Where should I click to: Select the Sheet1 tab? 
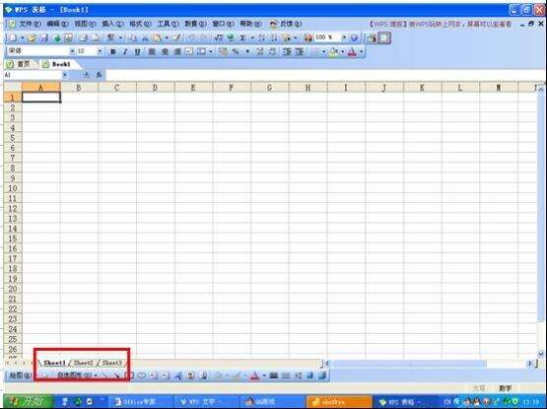[55, 363]
